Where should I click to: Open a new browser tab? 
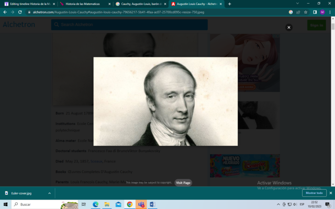pos(229,4)
